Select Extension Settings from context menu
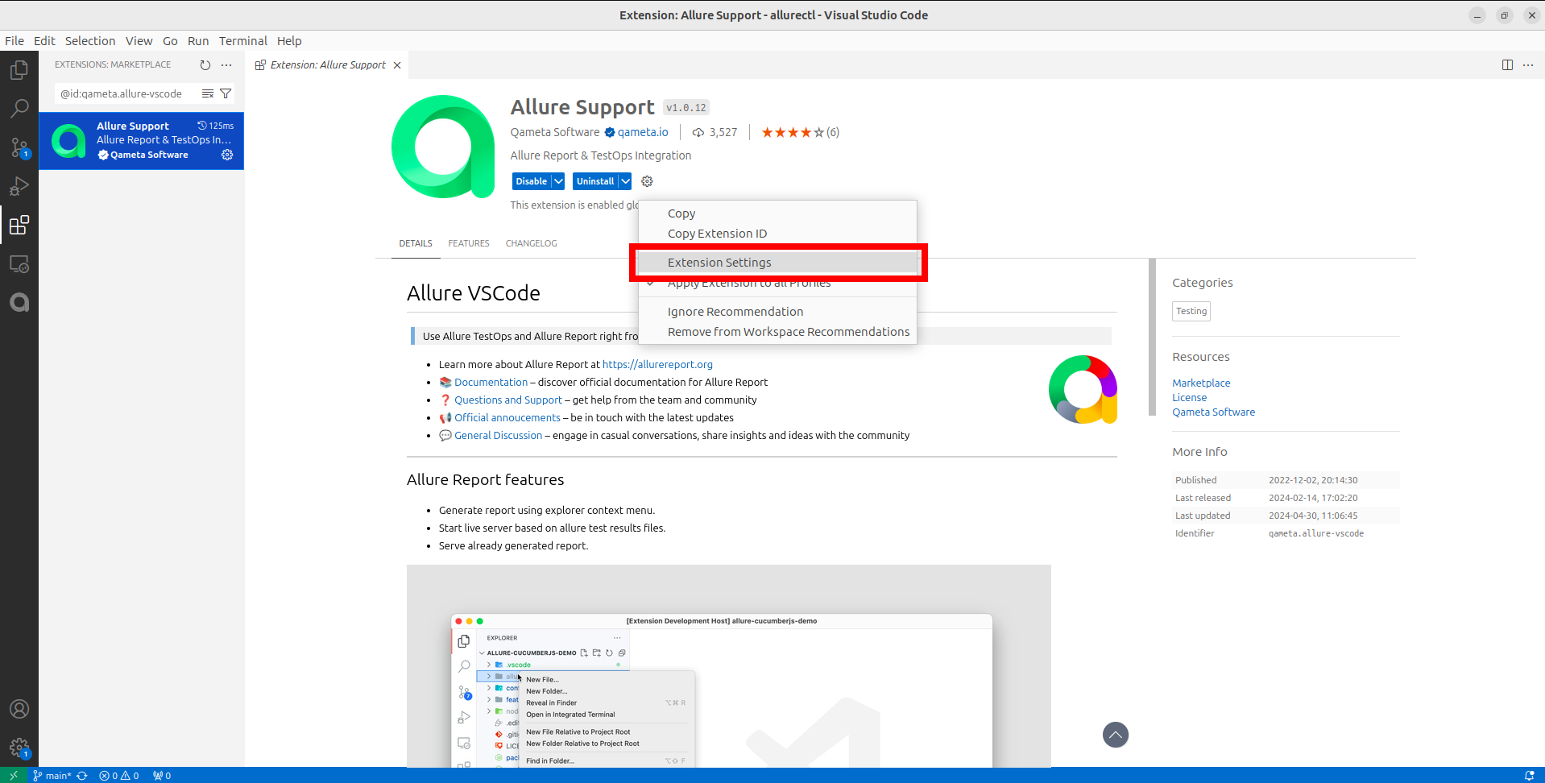Viewport: 1545px width, 783px height. (x=719, y=263)
